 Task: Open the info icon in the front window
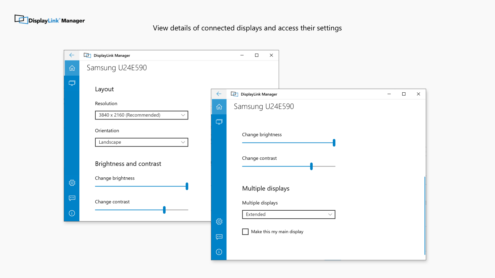[219, 252]
